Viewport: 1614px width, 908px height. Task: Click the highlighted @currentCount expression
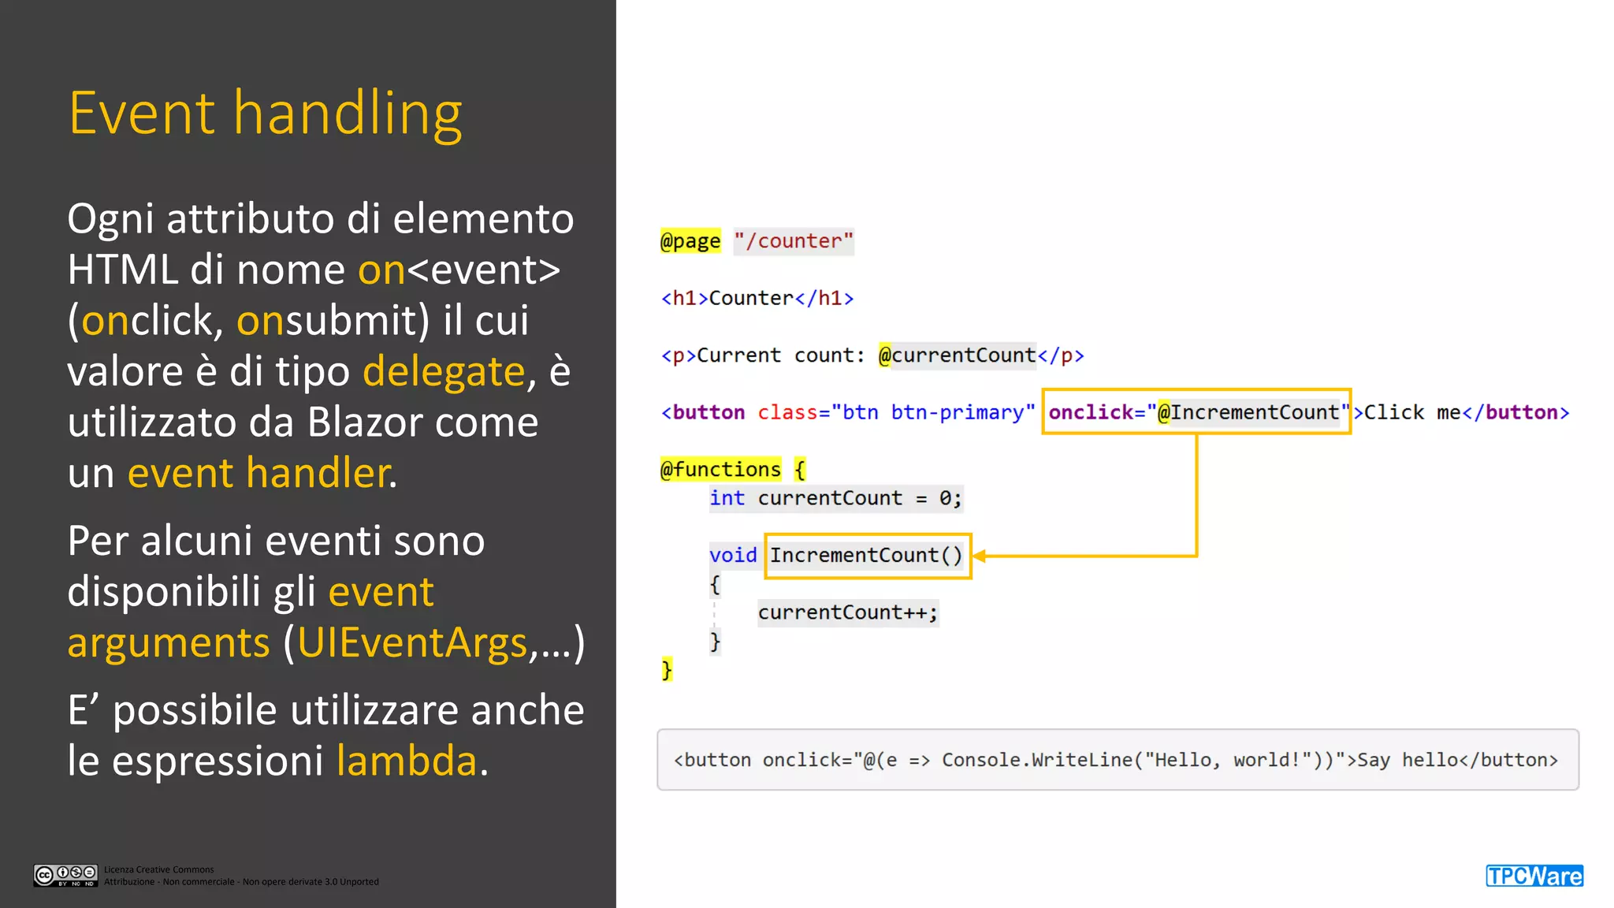point(957,355)
